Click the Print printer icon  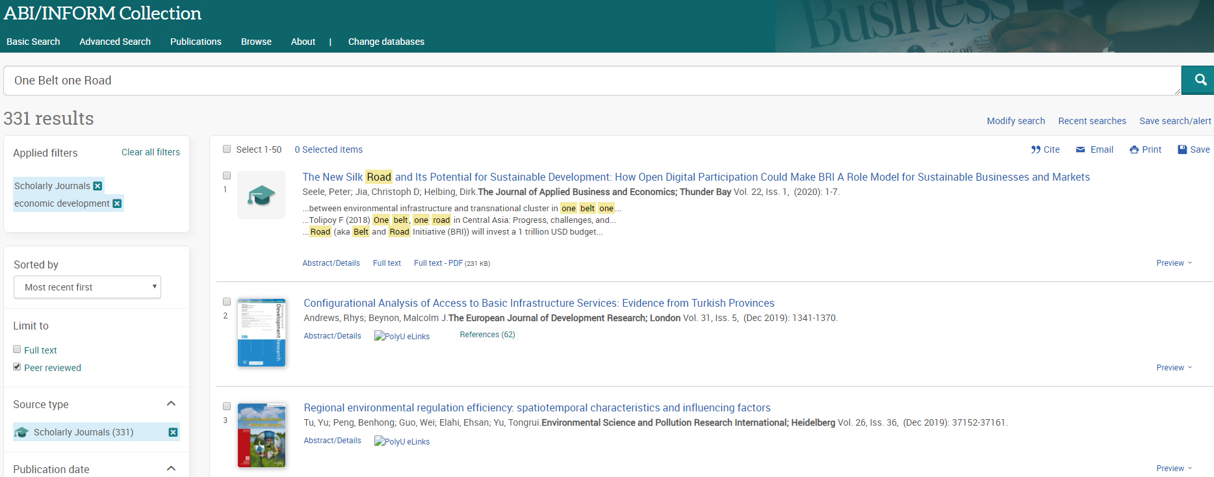point(1134,149)
